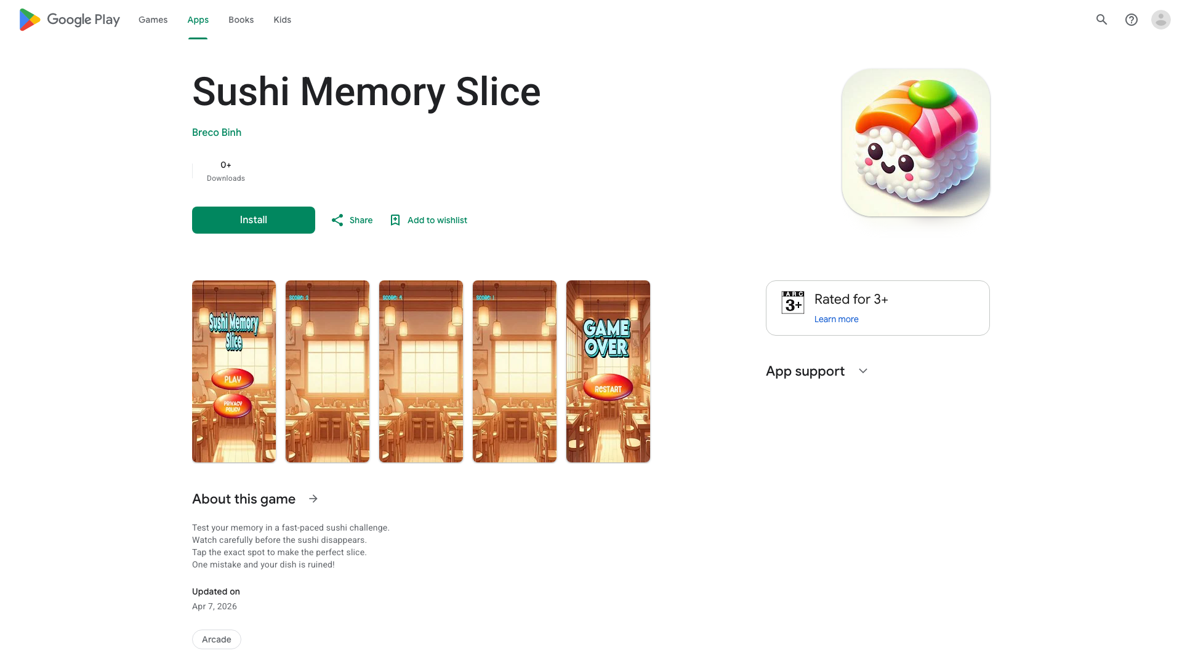
Task: Open the Game Over screenshot thumbnail
Action: (x=608, y=371)
